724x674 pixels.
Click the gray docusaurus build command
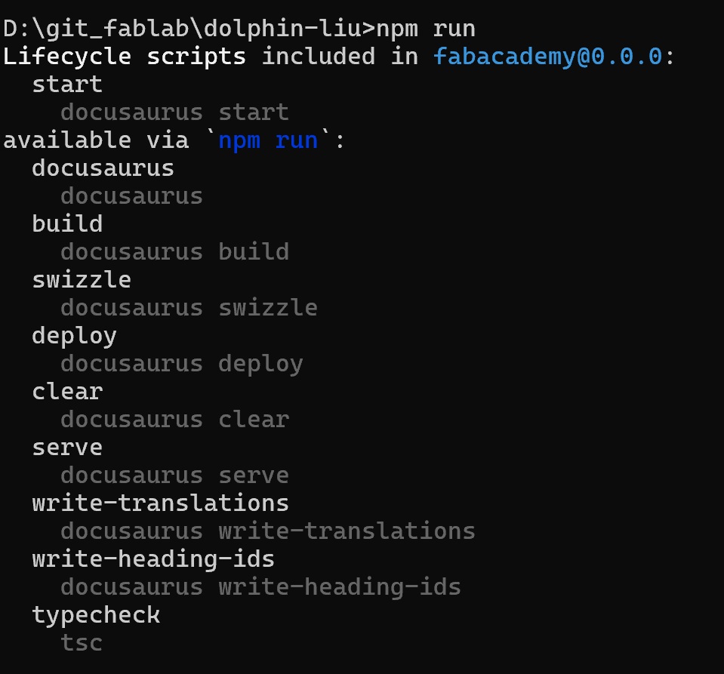(174, 251)
